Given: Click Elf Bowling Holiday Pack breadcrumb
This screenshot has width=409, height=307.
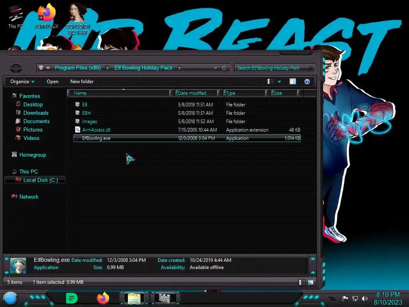Looking at the screenshot, I should click(x=143, y=68).
